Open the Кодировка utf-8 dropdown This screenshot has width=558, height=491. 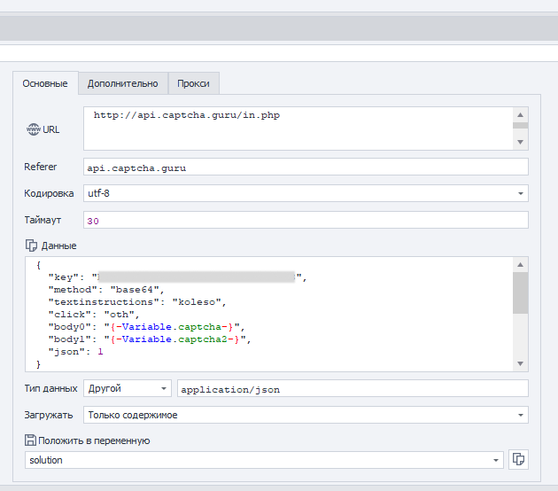pos(520,193)
